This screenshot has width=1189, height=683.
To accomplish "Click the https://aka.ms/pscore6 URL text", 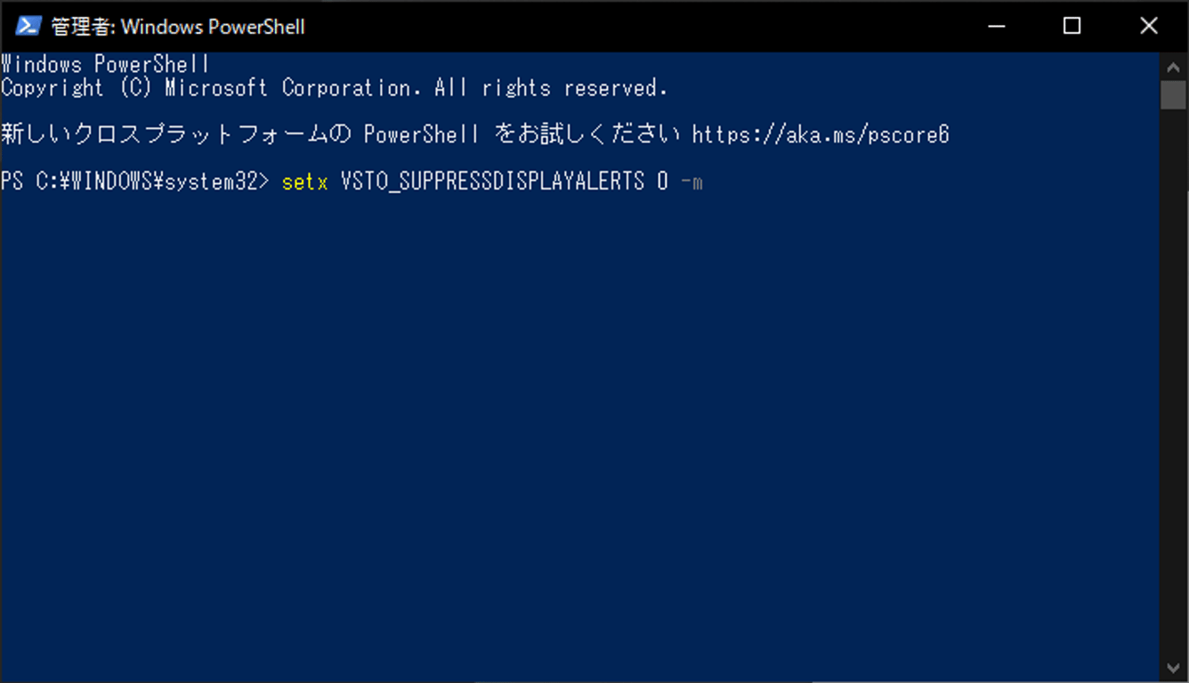I will pyautogui.click(x=821, y=134).
